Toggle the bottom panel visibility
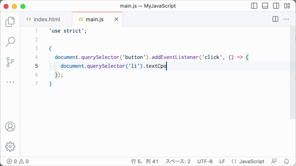This screenshot has width=296, height=166. pyautogui.click(x=265, y=6)
